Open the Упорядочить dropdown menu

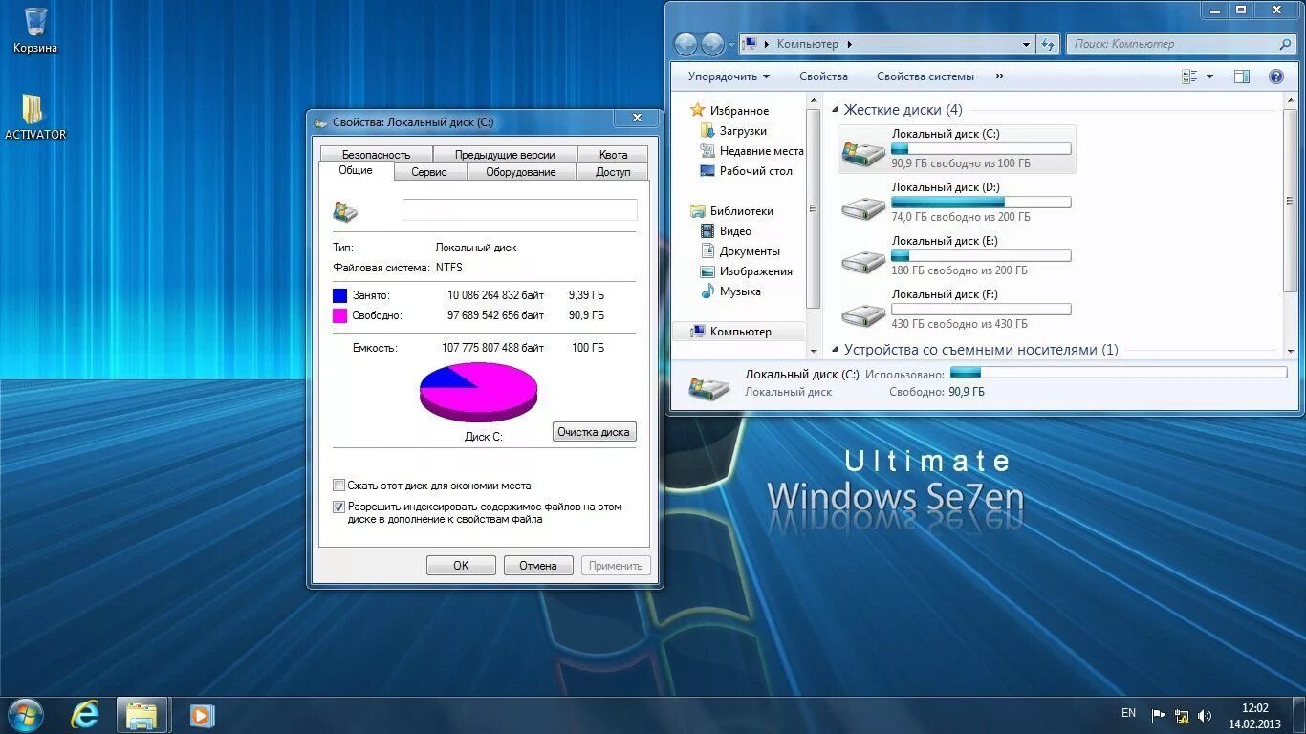[x=729, y=76]
